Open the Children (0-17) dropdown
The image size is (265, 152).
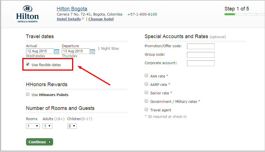pyautogui.click(x=72, y=126)
